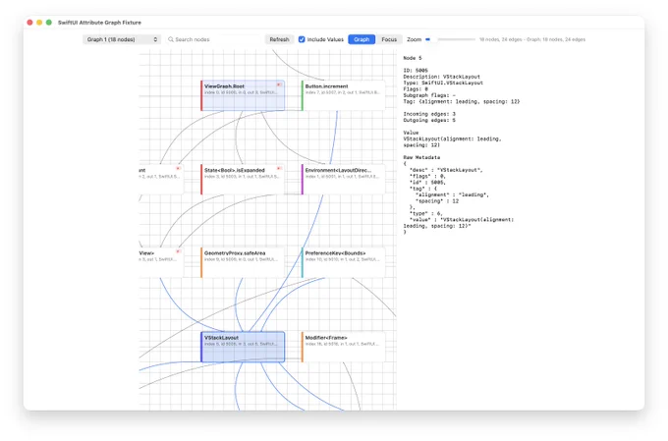
Task: Select the VStackLayout node
Action: pyautogui.click(x=243, y=347)
